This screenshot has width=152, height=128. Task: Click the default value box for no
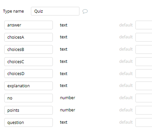tap(144, 98)
